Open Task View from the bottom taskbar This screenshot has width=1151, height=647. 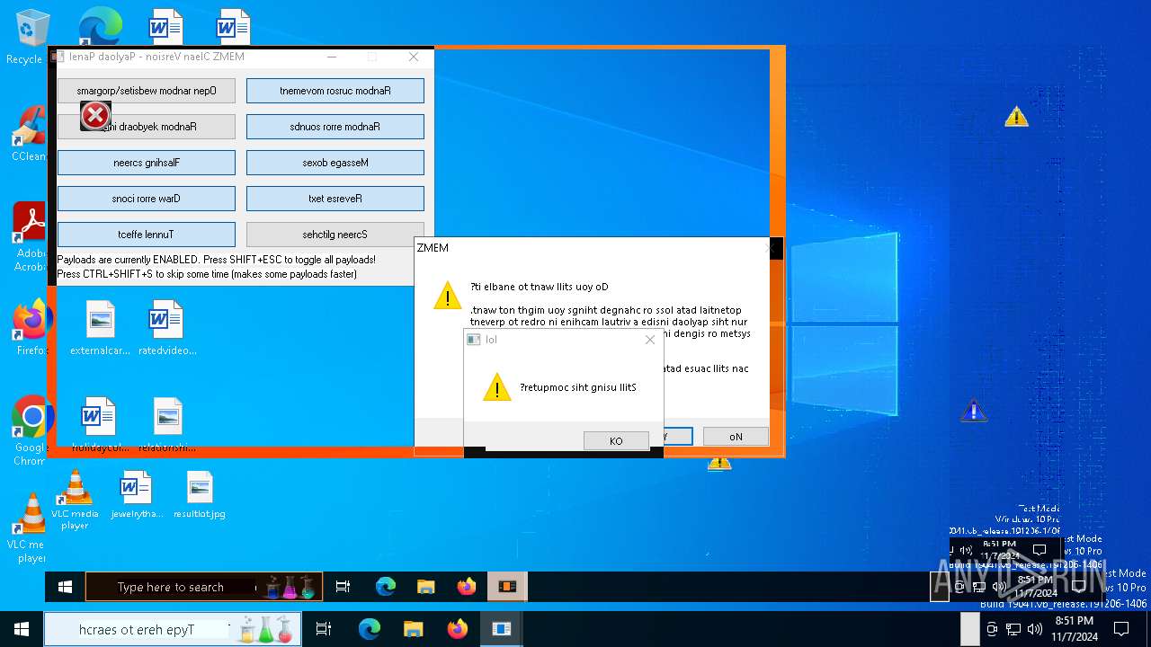324,629
